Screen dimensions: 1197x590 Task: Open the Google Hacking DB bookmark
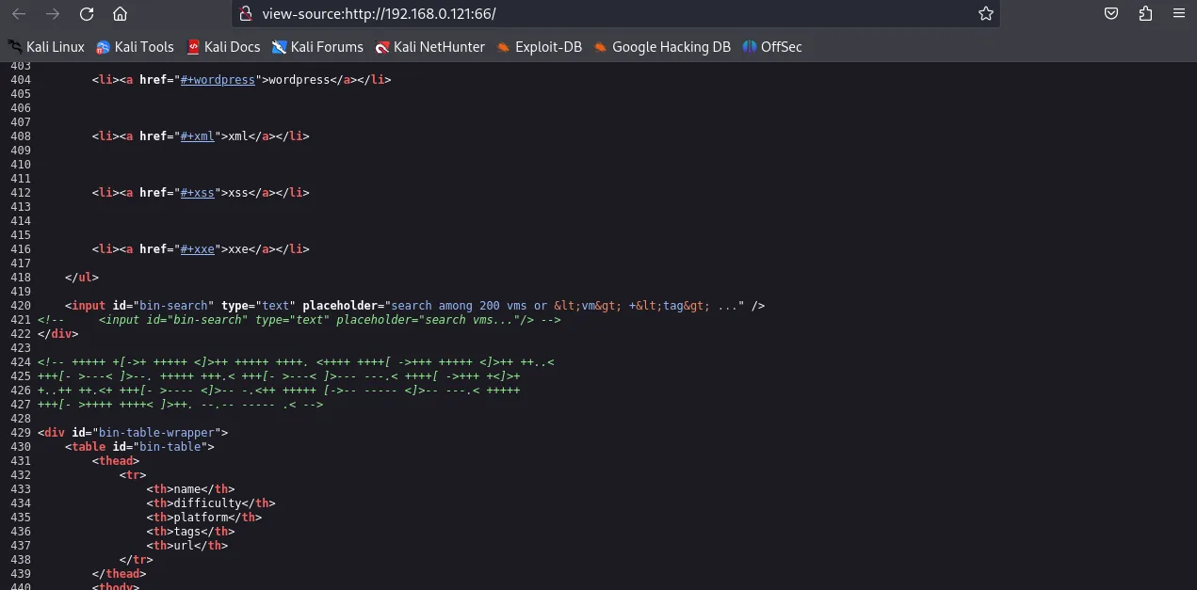pos(663,47)
